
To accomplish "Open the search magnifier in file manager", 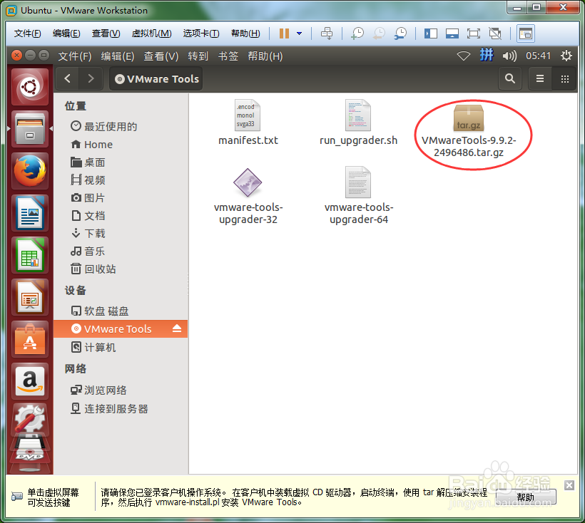I will pos(509,78).
